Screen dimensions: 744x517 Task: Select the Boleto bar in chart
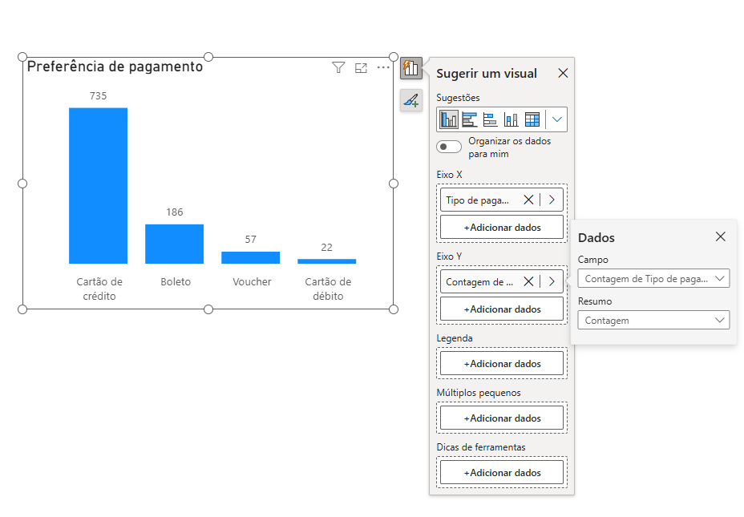(175, 244)
